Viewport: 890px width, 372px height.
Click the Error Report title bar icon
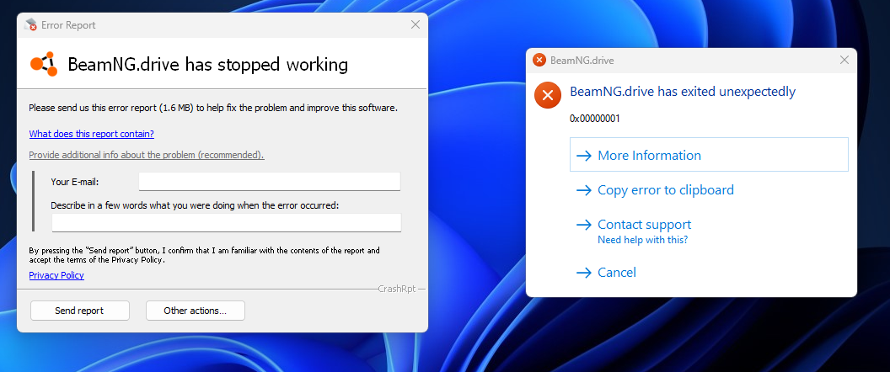coord(30,25)
